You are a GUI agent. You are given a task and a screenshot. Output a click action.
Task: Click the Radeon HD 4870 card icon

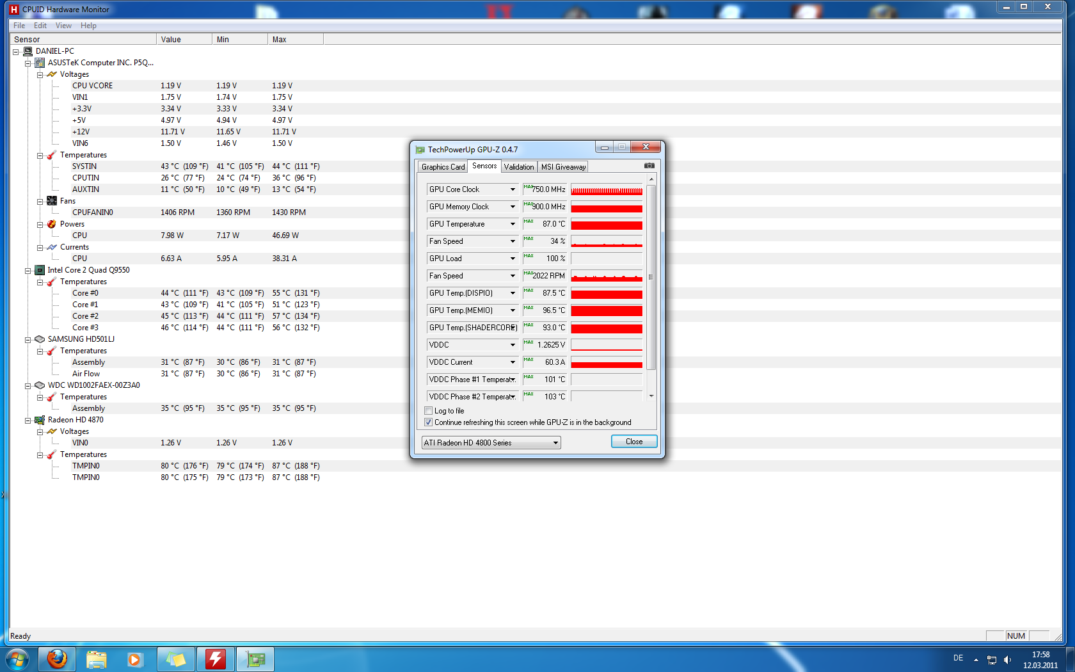40,420
